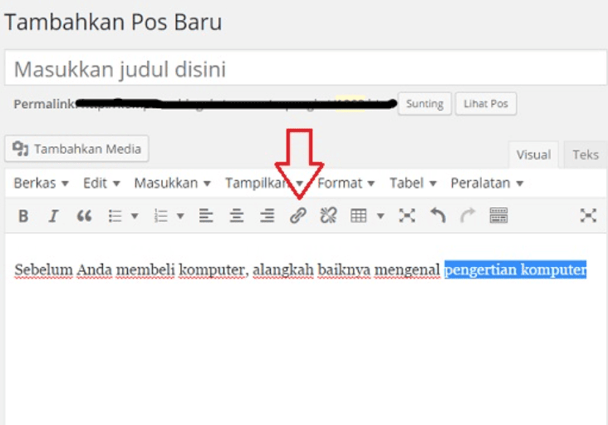Image resolution: width=608 pixels, height=425 pixels.
Task: Toggle fullscreen icon next to the table button
Action: click(407, 215)
